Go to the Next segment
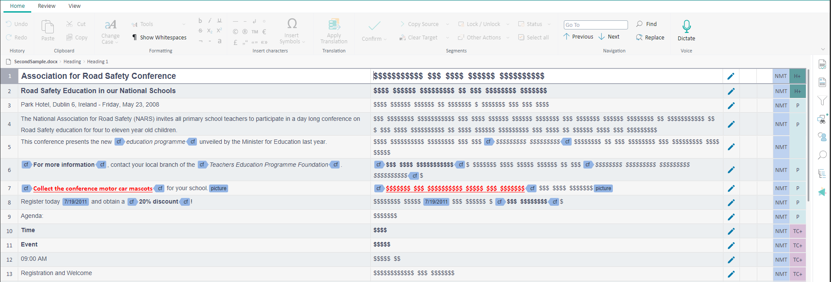The width and height of the screenshot is (831, 282). click(x=609, y=37)
